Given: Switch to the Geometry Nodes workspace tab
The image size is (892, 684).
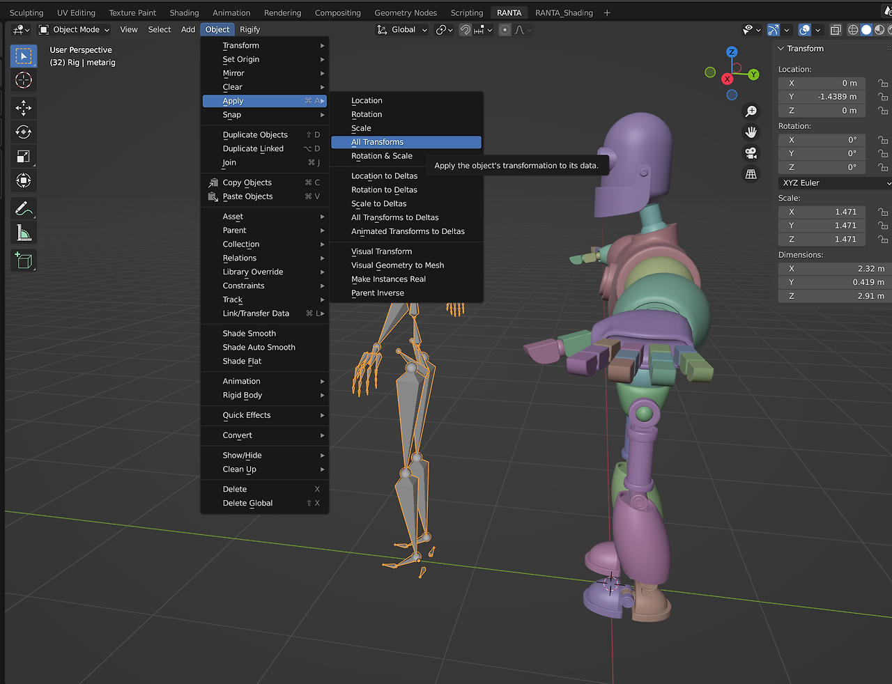Looking at the screenshot, I should point(406,13).
